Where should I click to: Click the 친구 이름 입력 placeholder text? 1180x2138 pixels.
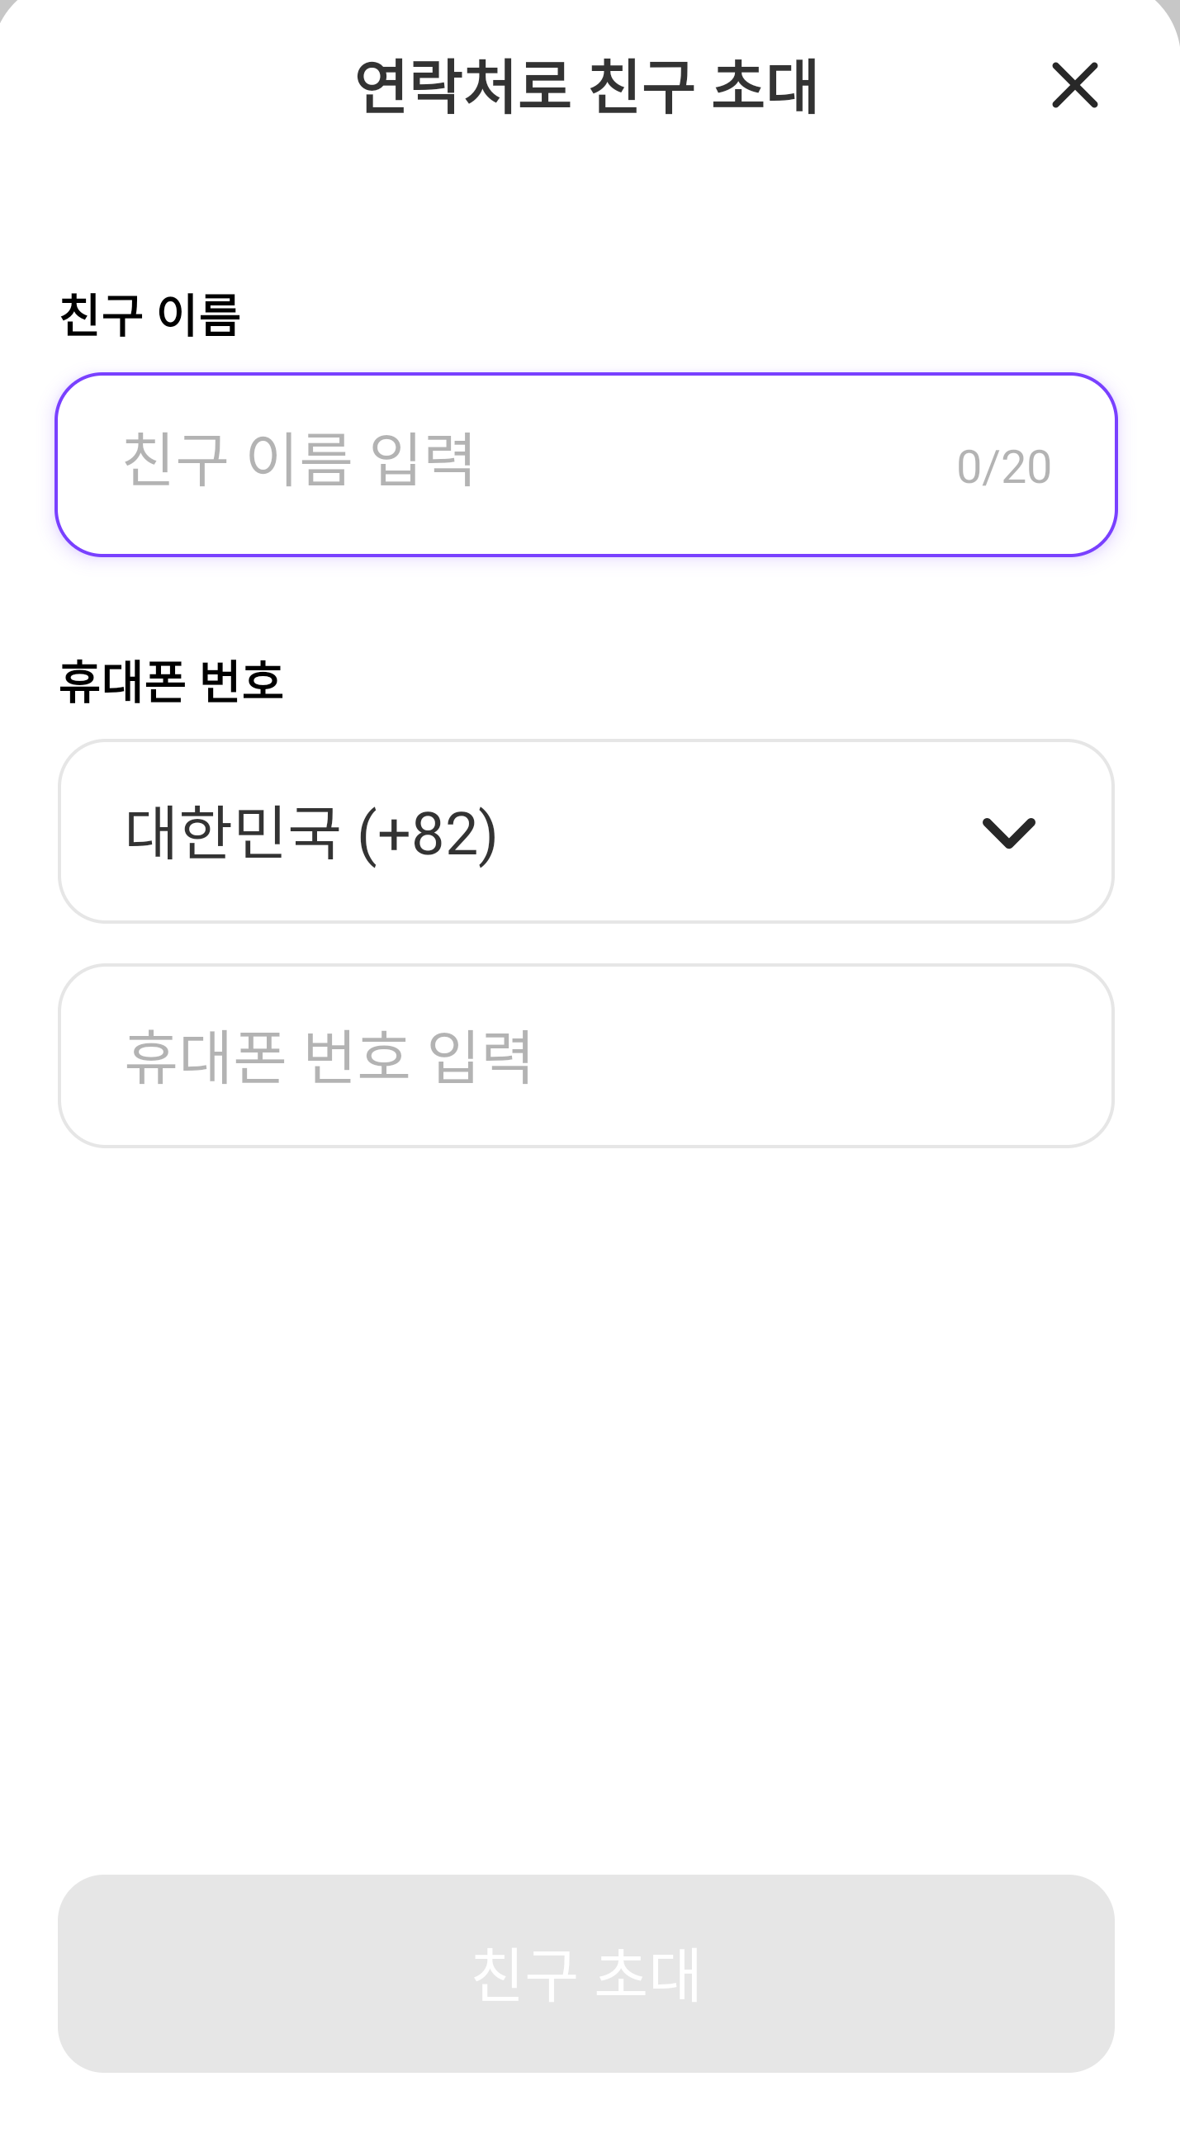(299, 459)
